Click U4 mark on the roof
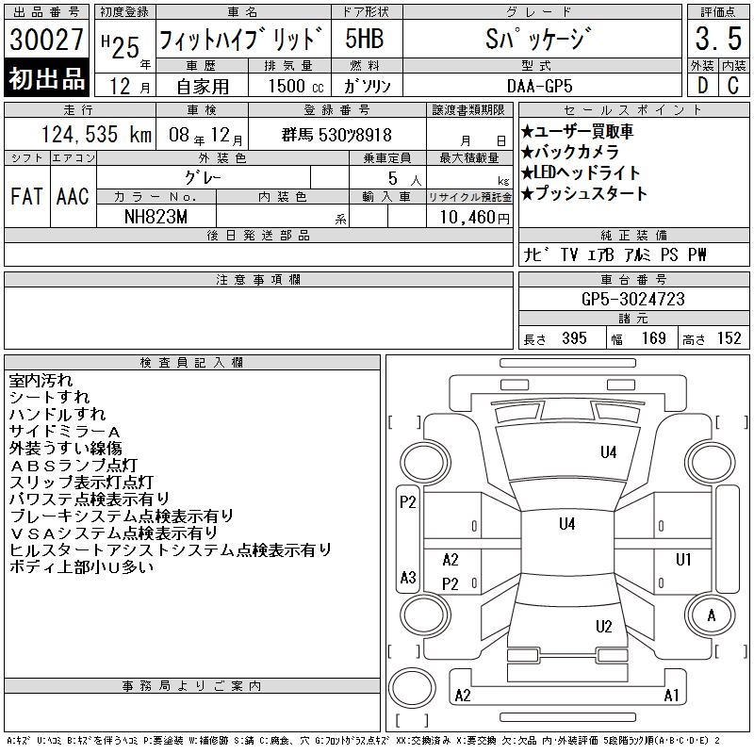The height and width of the screenshot is (754, 754). tap(567, 523)
